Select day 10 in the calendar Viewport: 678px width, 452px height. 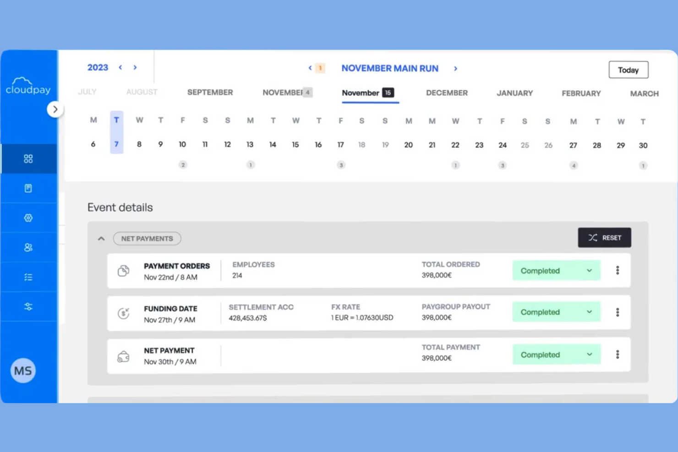(182, 144)
